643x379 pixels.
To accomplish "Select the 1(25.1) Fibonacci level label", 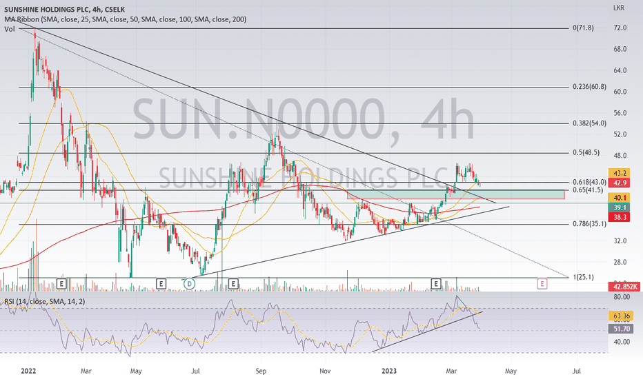I will tap(583, 277).
